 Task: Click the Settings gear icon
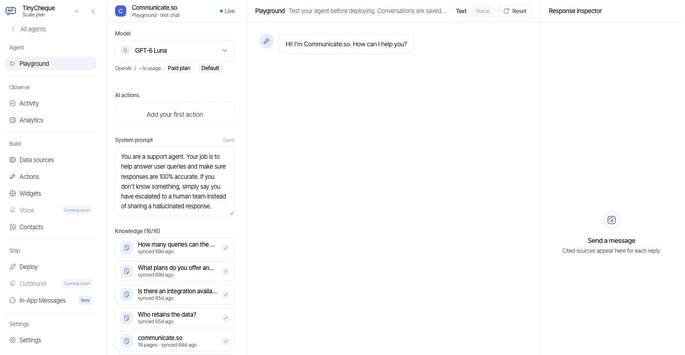tap(13, 340)
